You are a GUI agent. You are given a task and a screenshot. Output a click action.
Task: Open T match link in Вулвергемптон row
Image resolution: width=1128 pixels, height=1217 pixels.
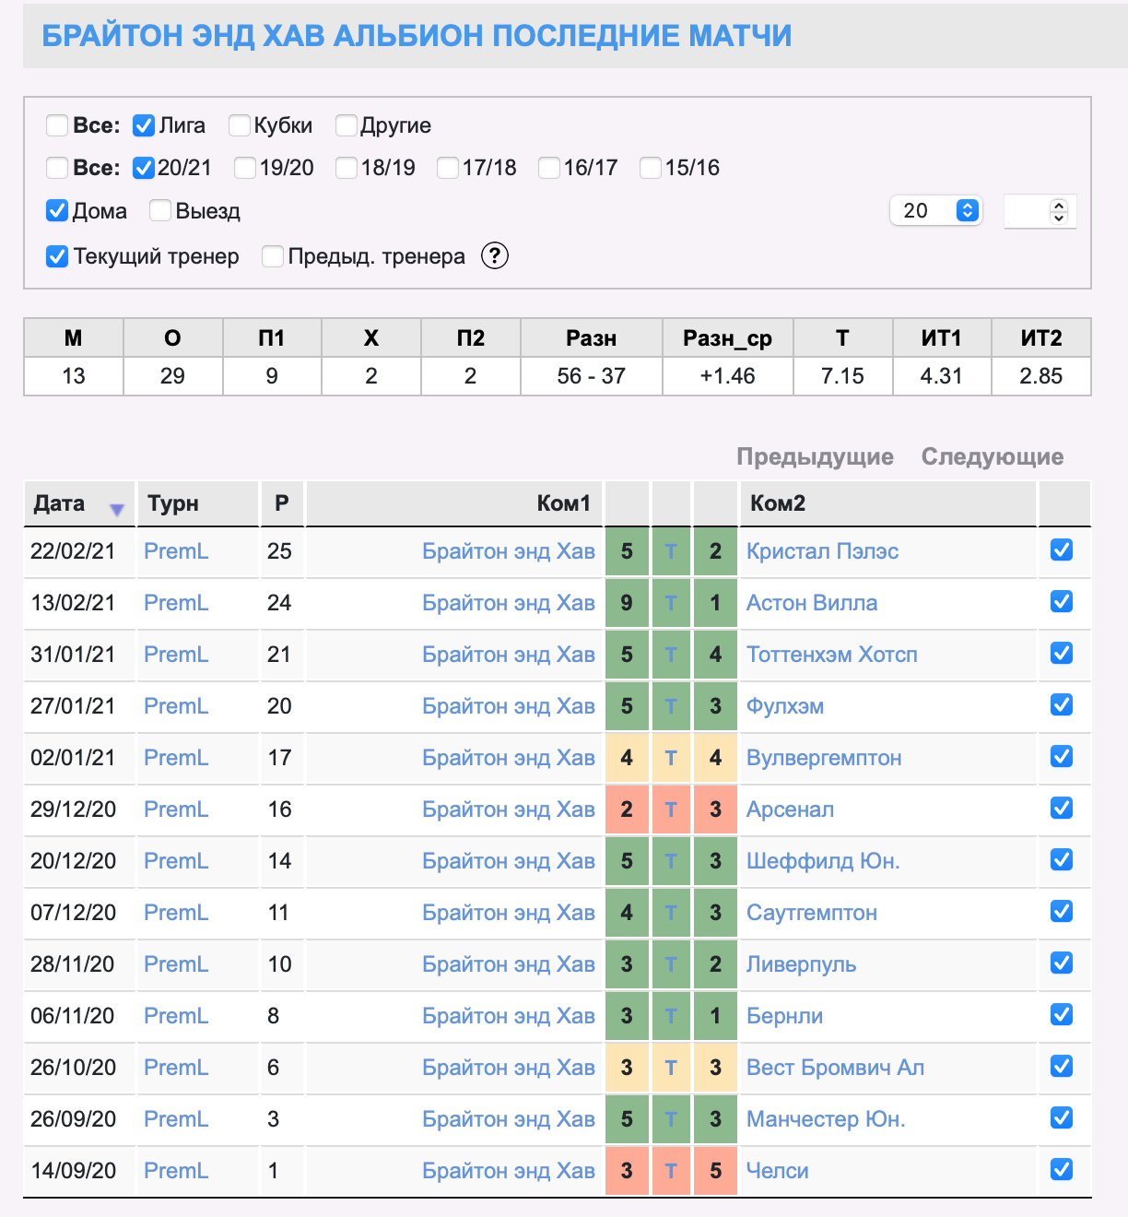[671, 758]
